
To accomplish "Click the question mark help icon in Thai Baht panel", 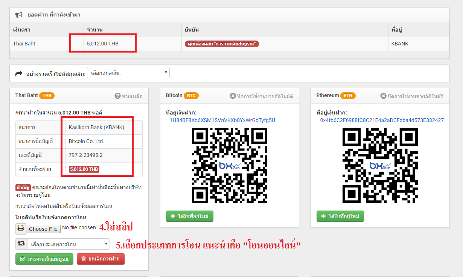I will [x=117, y=96].
